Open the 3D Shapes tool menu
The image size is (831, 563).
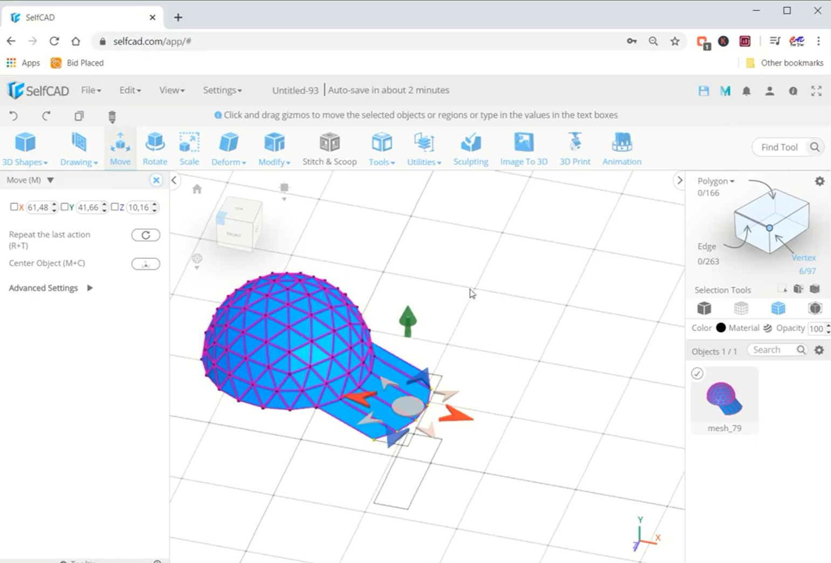(x=25, y=148)
